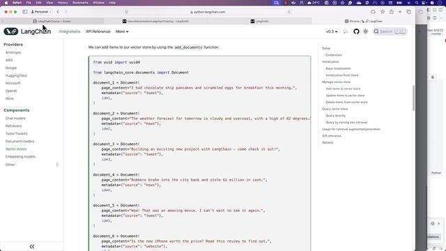
Task: Go forward with Safari forward arrow
Action: pyautogui.click(x=66, y=12)
